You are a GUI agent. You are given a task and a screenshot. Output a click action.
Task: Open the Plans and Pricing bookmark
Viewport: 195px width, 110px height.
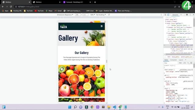(123, 11)
